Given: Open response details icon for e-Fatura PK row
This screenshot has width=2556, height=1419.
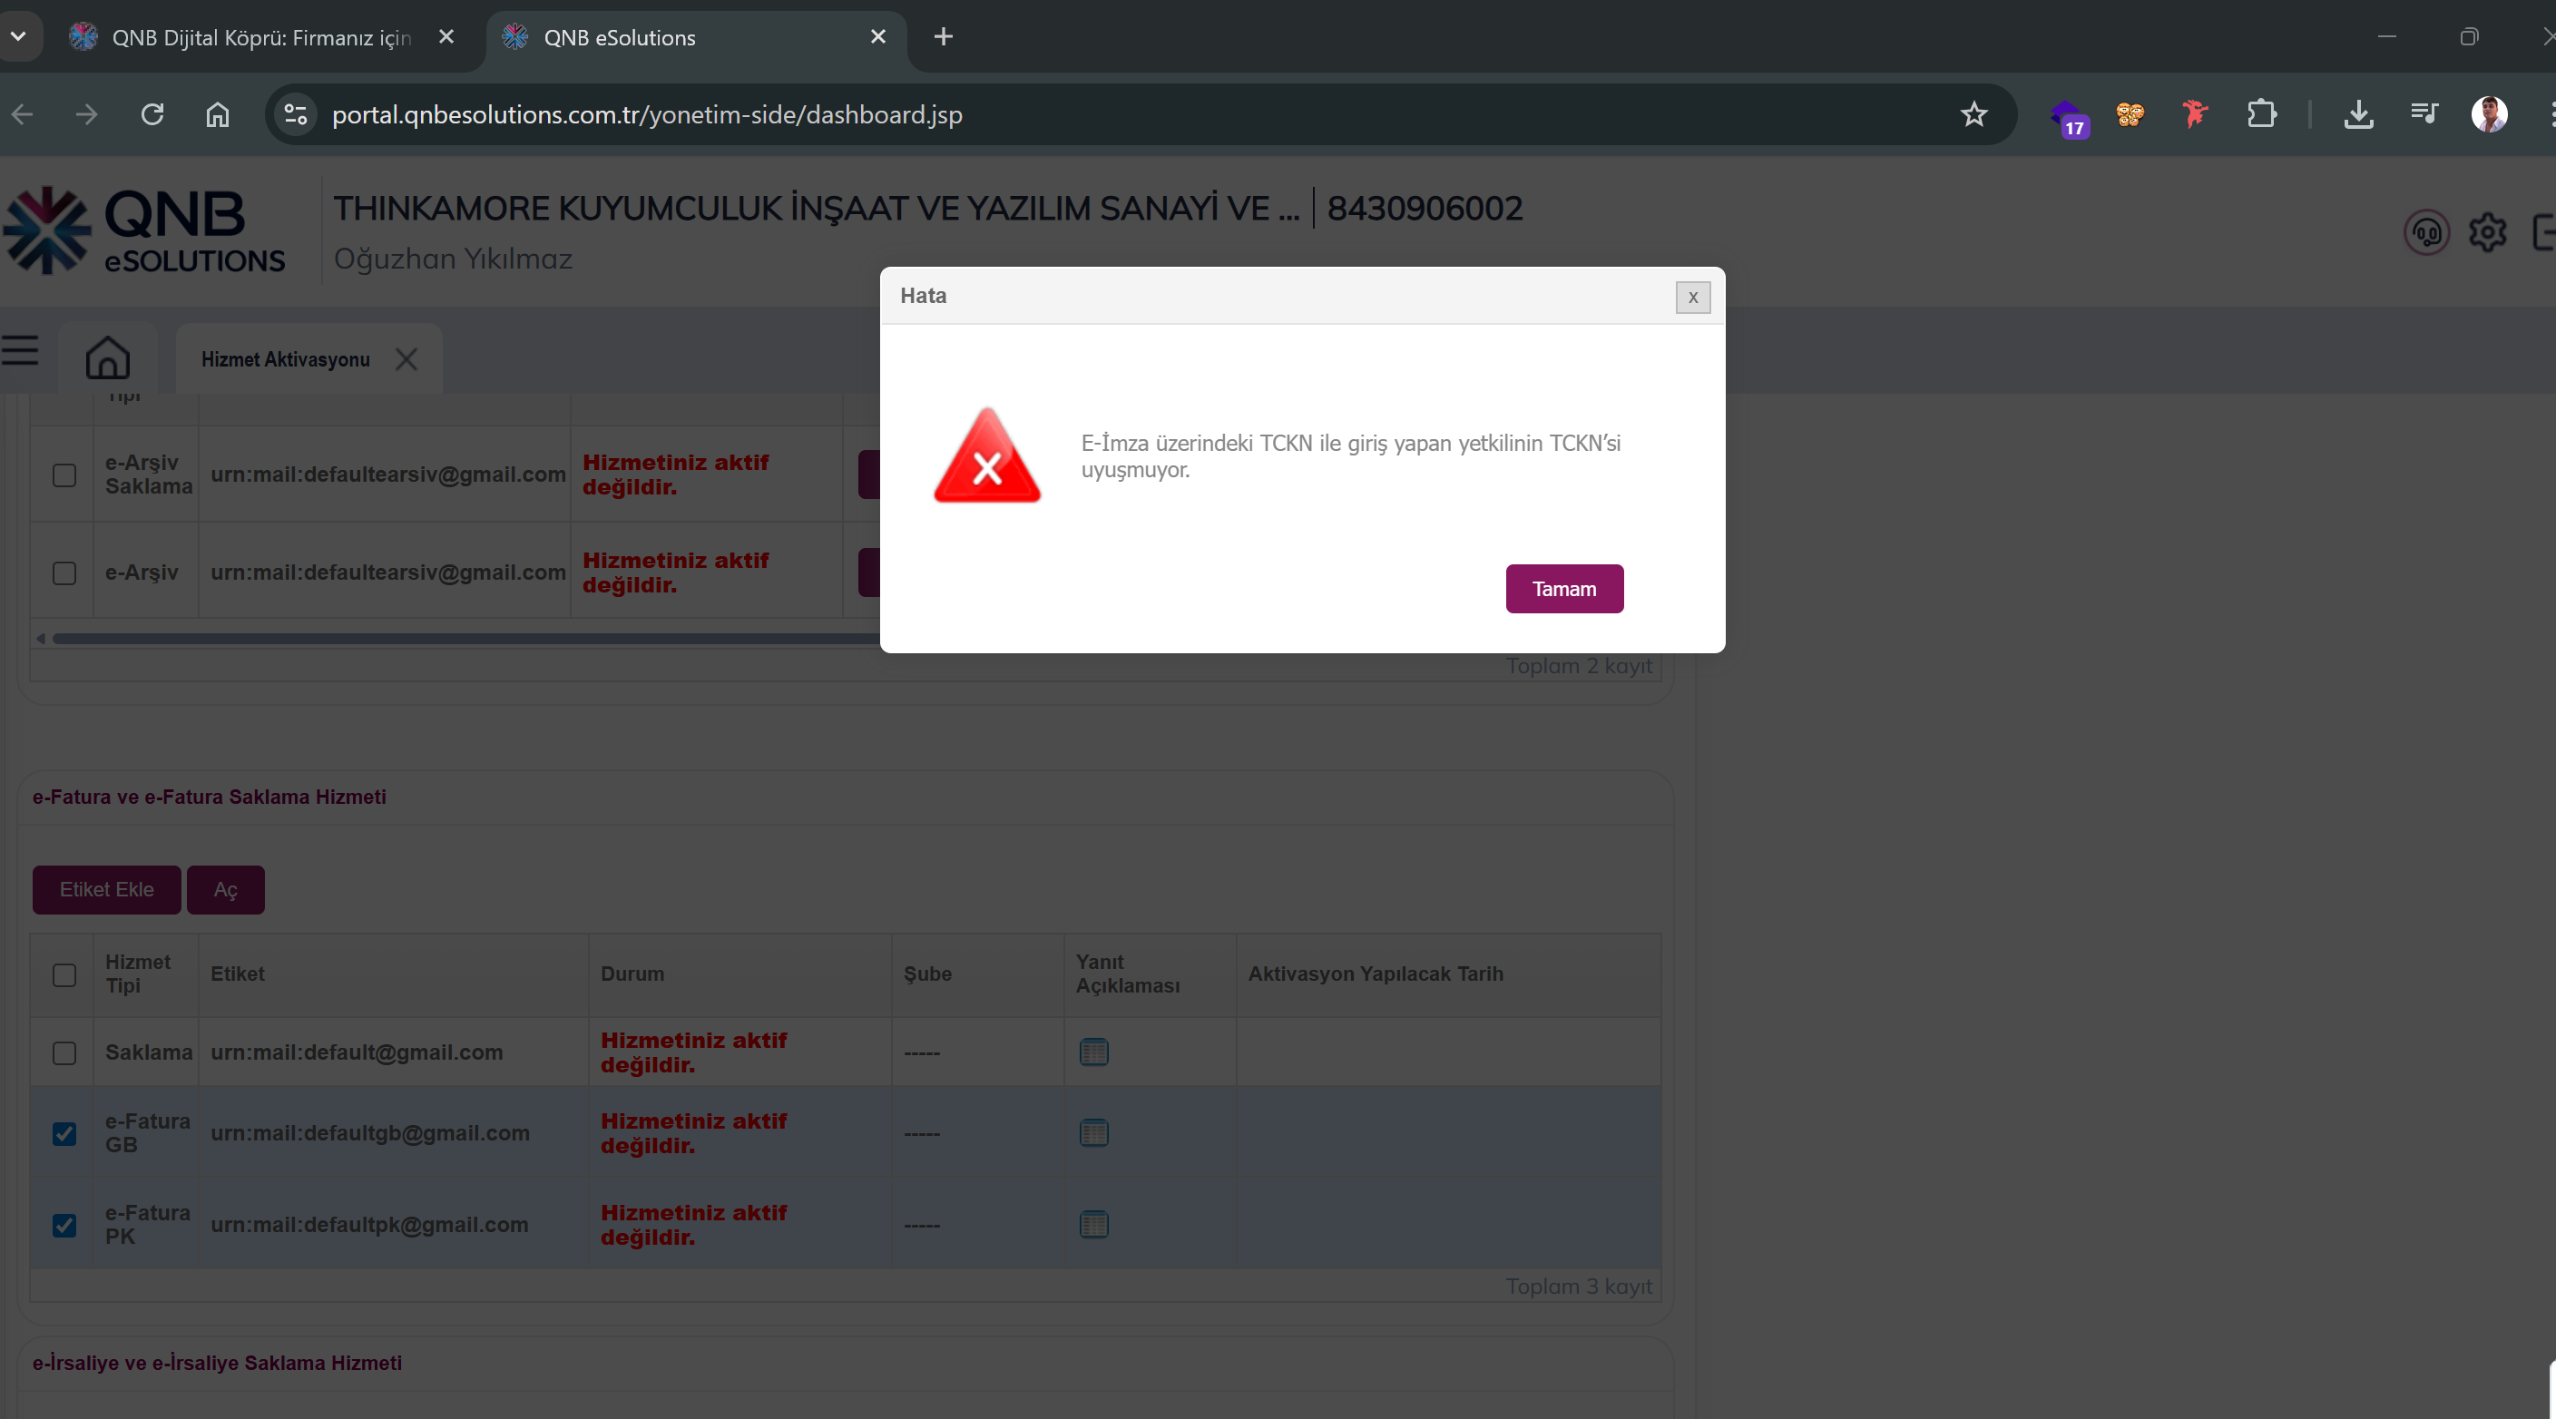Looking at the screenshot, I should point(1093,1225).
